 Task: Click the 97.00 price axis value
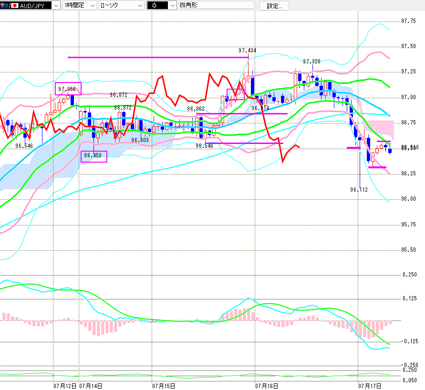pos(408,97)
